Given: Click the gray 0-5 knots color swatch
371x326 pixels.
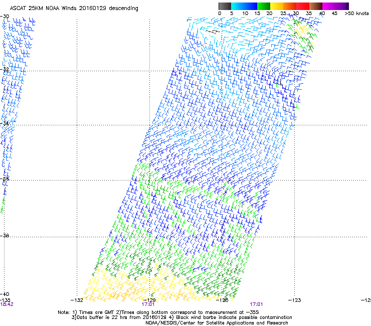Looking at the screenshot, I should (225, 6).
